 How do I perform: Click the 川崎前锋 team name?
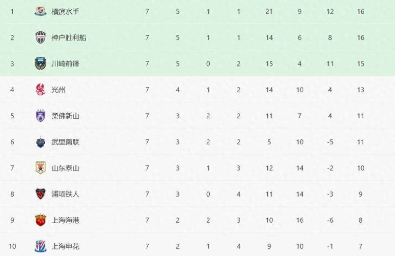[66, 63]
